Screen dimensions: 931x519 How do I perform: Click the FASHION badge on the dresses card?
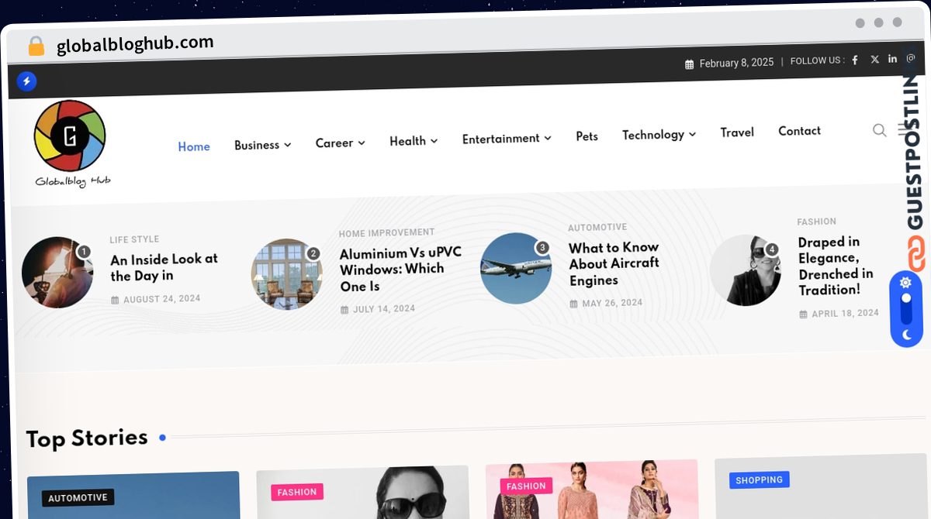tap(526, 486)
